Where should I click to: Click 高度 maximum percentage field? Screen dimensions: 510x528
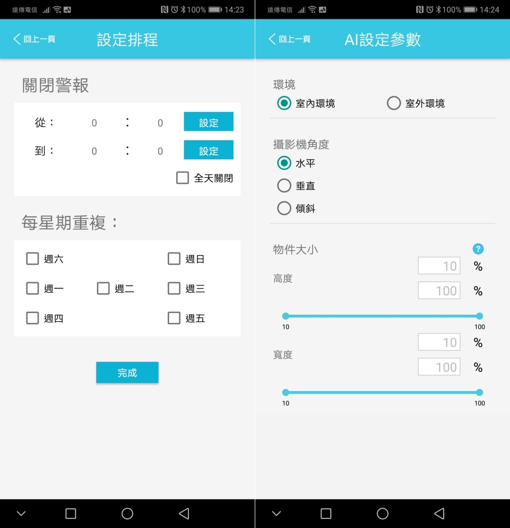pos(439,290)
